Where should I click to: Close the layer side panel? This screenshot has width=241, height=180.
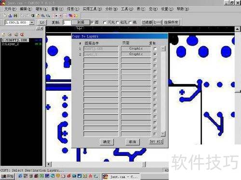click(41, 28)
